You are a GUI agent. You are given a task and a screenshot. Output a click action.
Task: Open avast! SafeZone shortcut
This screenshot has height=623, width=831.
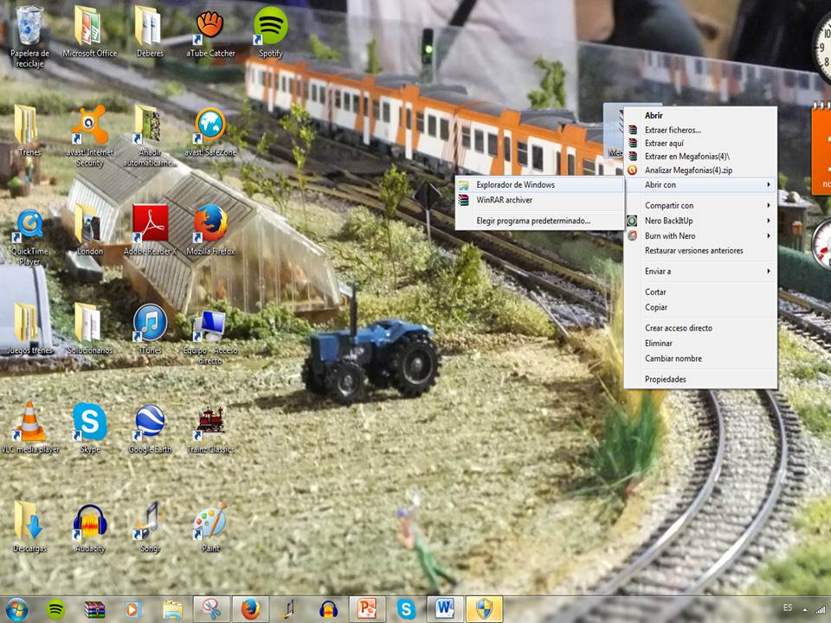[210, 132]
